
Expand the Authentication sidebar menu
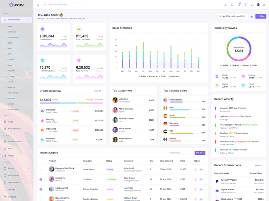(16, 141)
